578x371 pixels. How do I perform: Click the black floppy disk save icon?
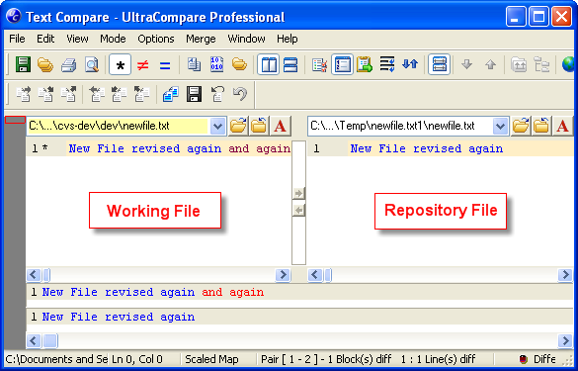point(194,94)
